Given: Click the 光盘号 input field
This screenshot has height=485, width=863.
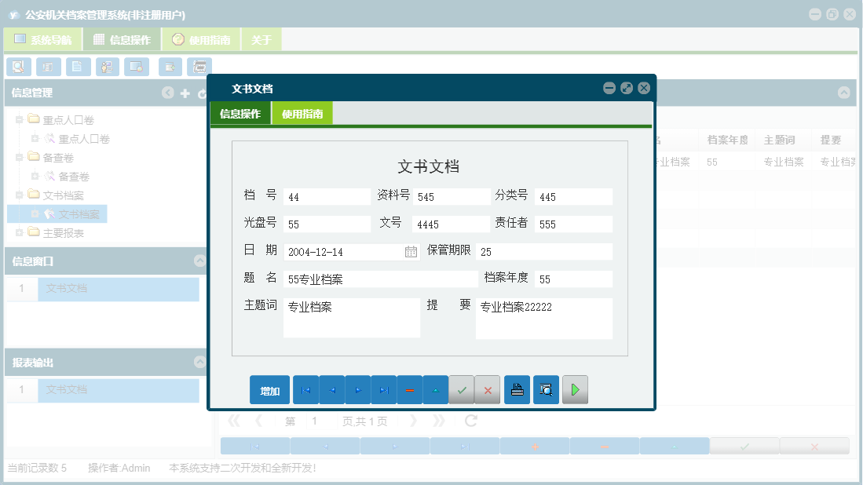Looking at the screenshot, I should pyautogui.click(x=327, y=224).
